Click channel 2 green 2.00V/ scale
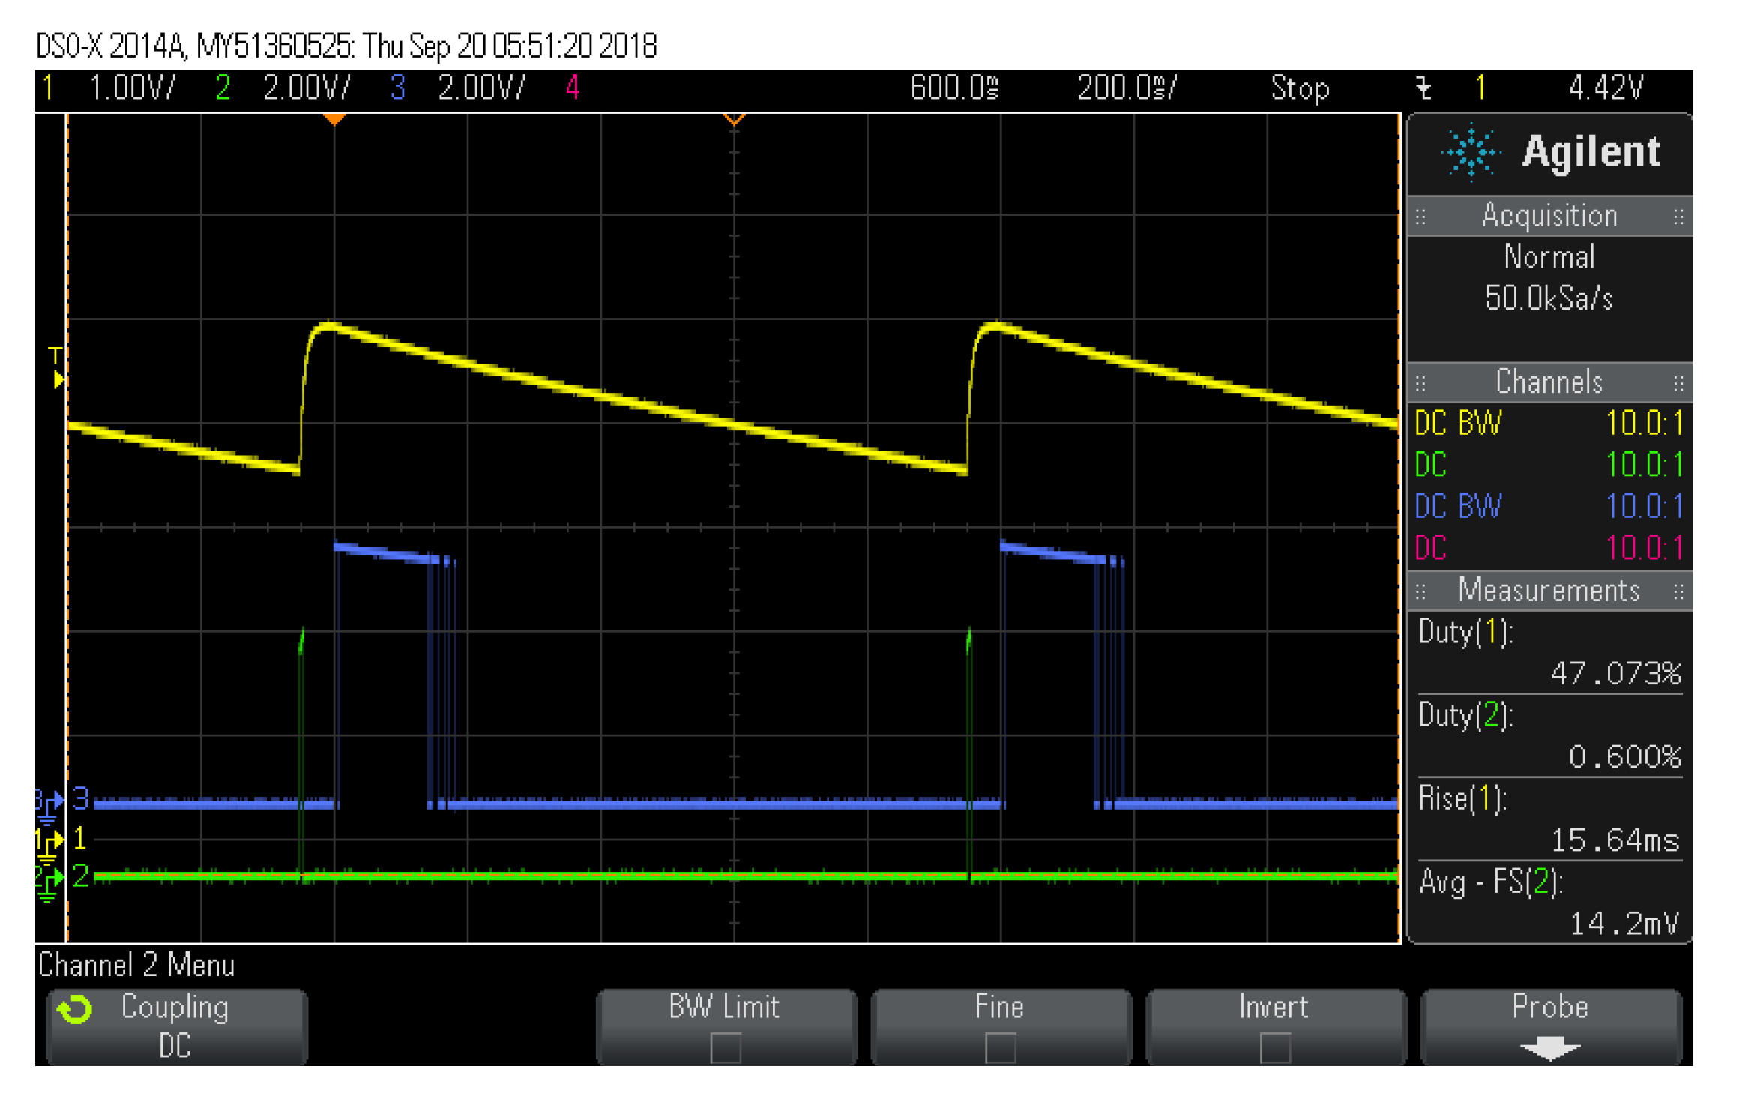Image resolution: width=1742 pixels, height=1096 pixels. pos(306,88)
